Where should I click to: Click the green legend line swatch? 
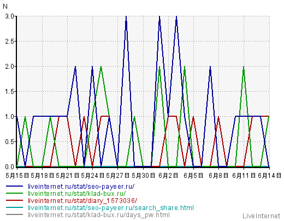[14, 193]
